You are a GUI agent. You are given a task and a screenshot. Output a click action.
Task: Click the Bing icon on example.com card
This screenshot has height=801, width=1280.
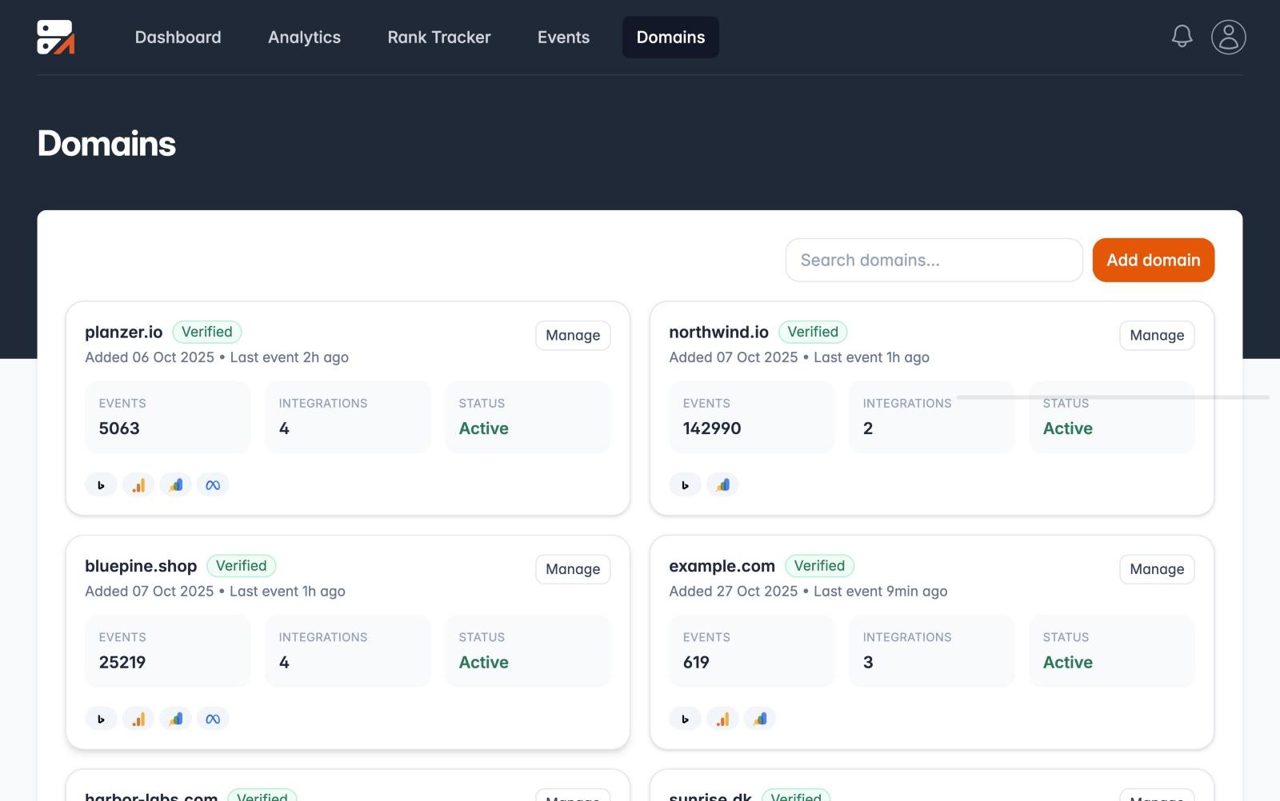685,719
